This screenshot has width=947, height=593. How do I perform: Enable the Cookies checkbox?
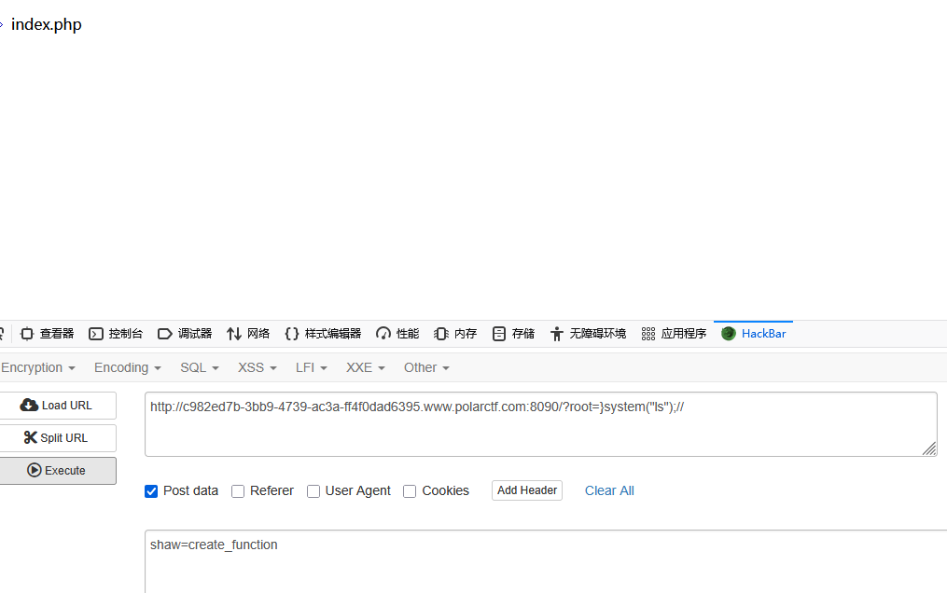[x=410, y=491]
